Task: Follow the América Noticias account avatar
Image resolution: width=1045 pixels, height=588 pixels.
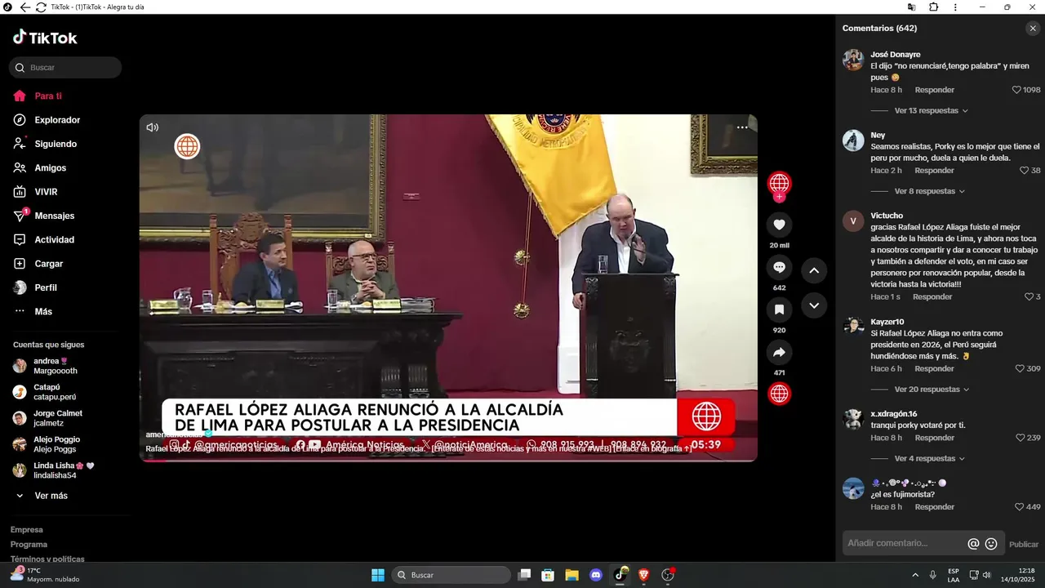Action: coord(780,185)
